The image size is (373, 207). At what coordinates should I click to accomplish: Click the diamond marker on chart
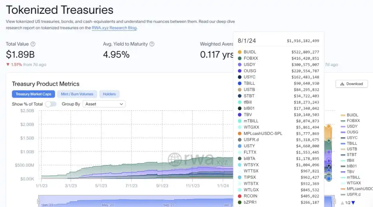(x=329, y=141)
